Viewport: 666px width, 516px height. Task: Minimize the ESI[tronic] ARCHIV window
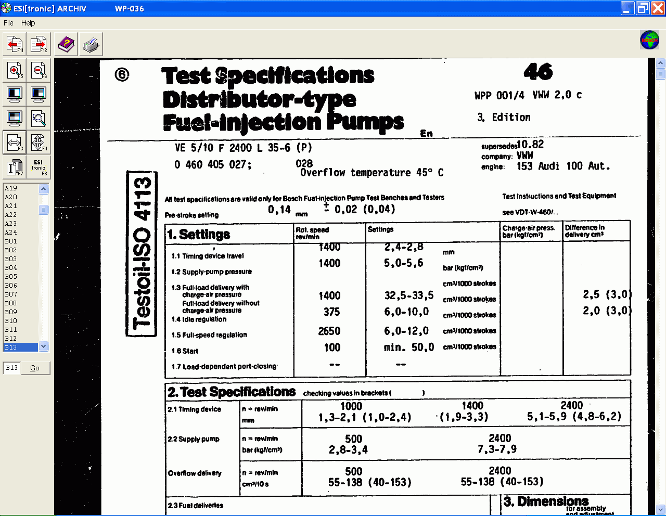[x=627, y=8]
